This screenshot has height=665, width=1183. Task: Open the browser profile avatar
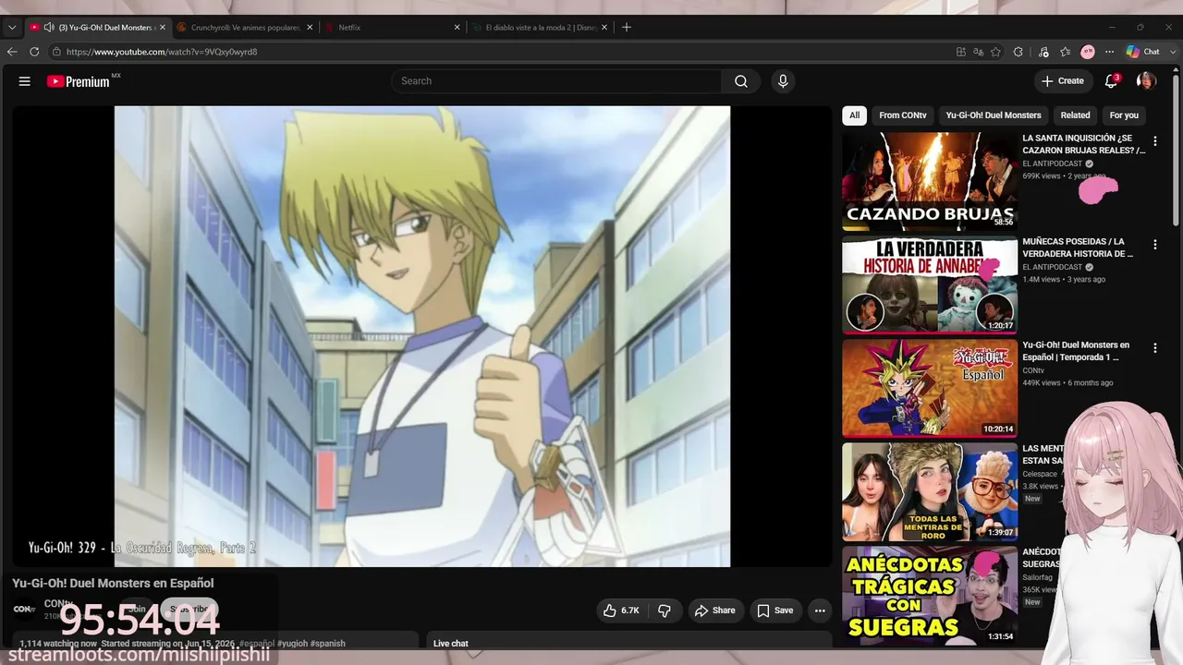tap(1088, 52)
